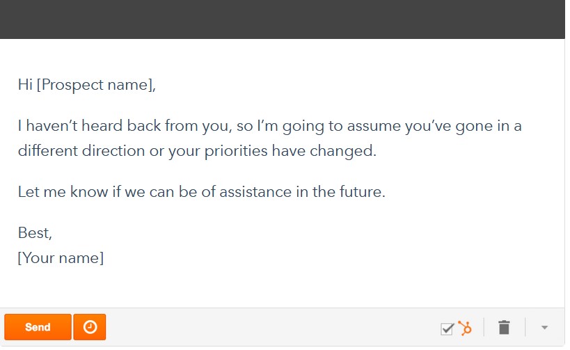Click the dark compose window header bar
570x350 pixels.
click(283, 19)
